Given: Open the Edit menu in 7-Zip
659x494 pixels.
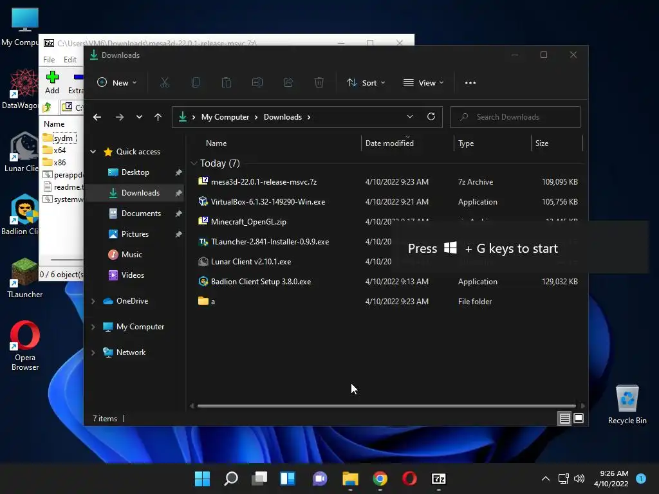Looking at the screenshot, I should (x=70, y=60).
